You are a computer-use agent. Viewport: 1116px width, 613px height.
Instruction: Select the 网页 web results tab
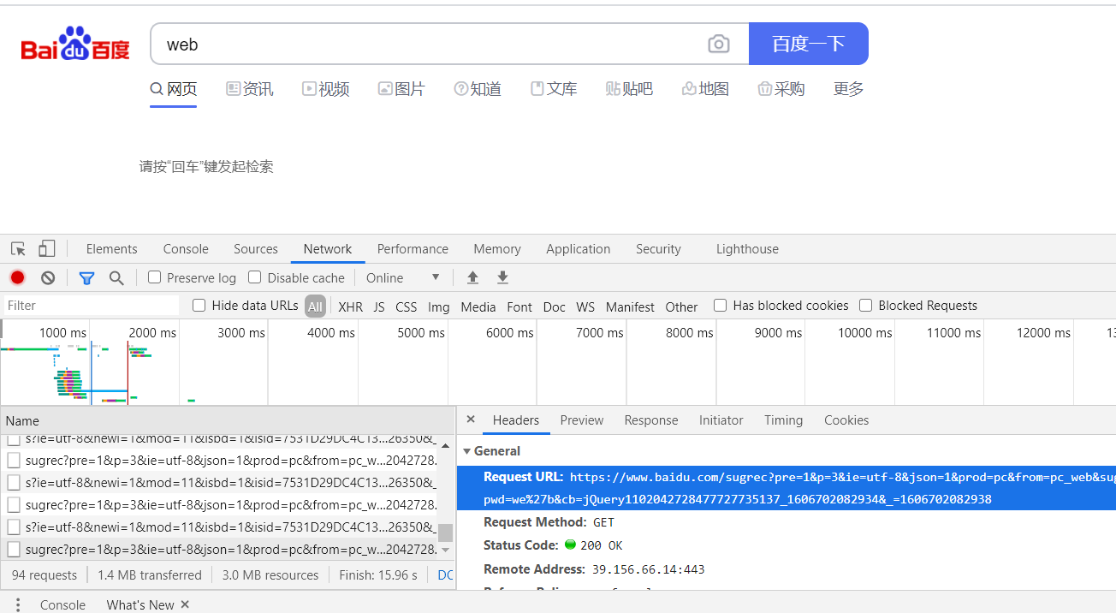174,89
